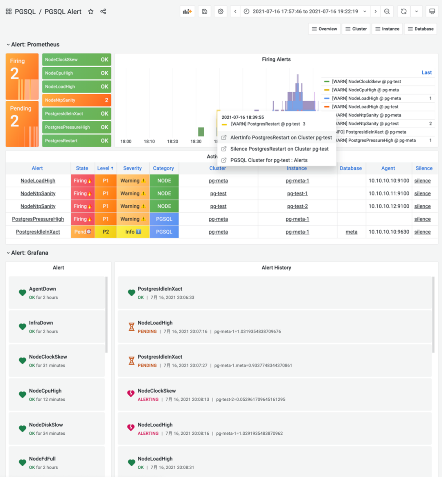
Task: Sort table by Alert column
Action: pos(37,168)
